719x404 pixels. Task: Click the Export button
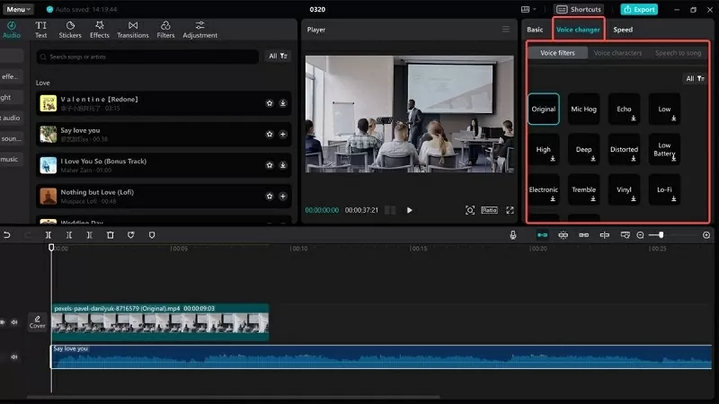point(639,9)
